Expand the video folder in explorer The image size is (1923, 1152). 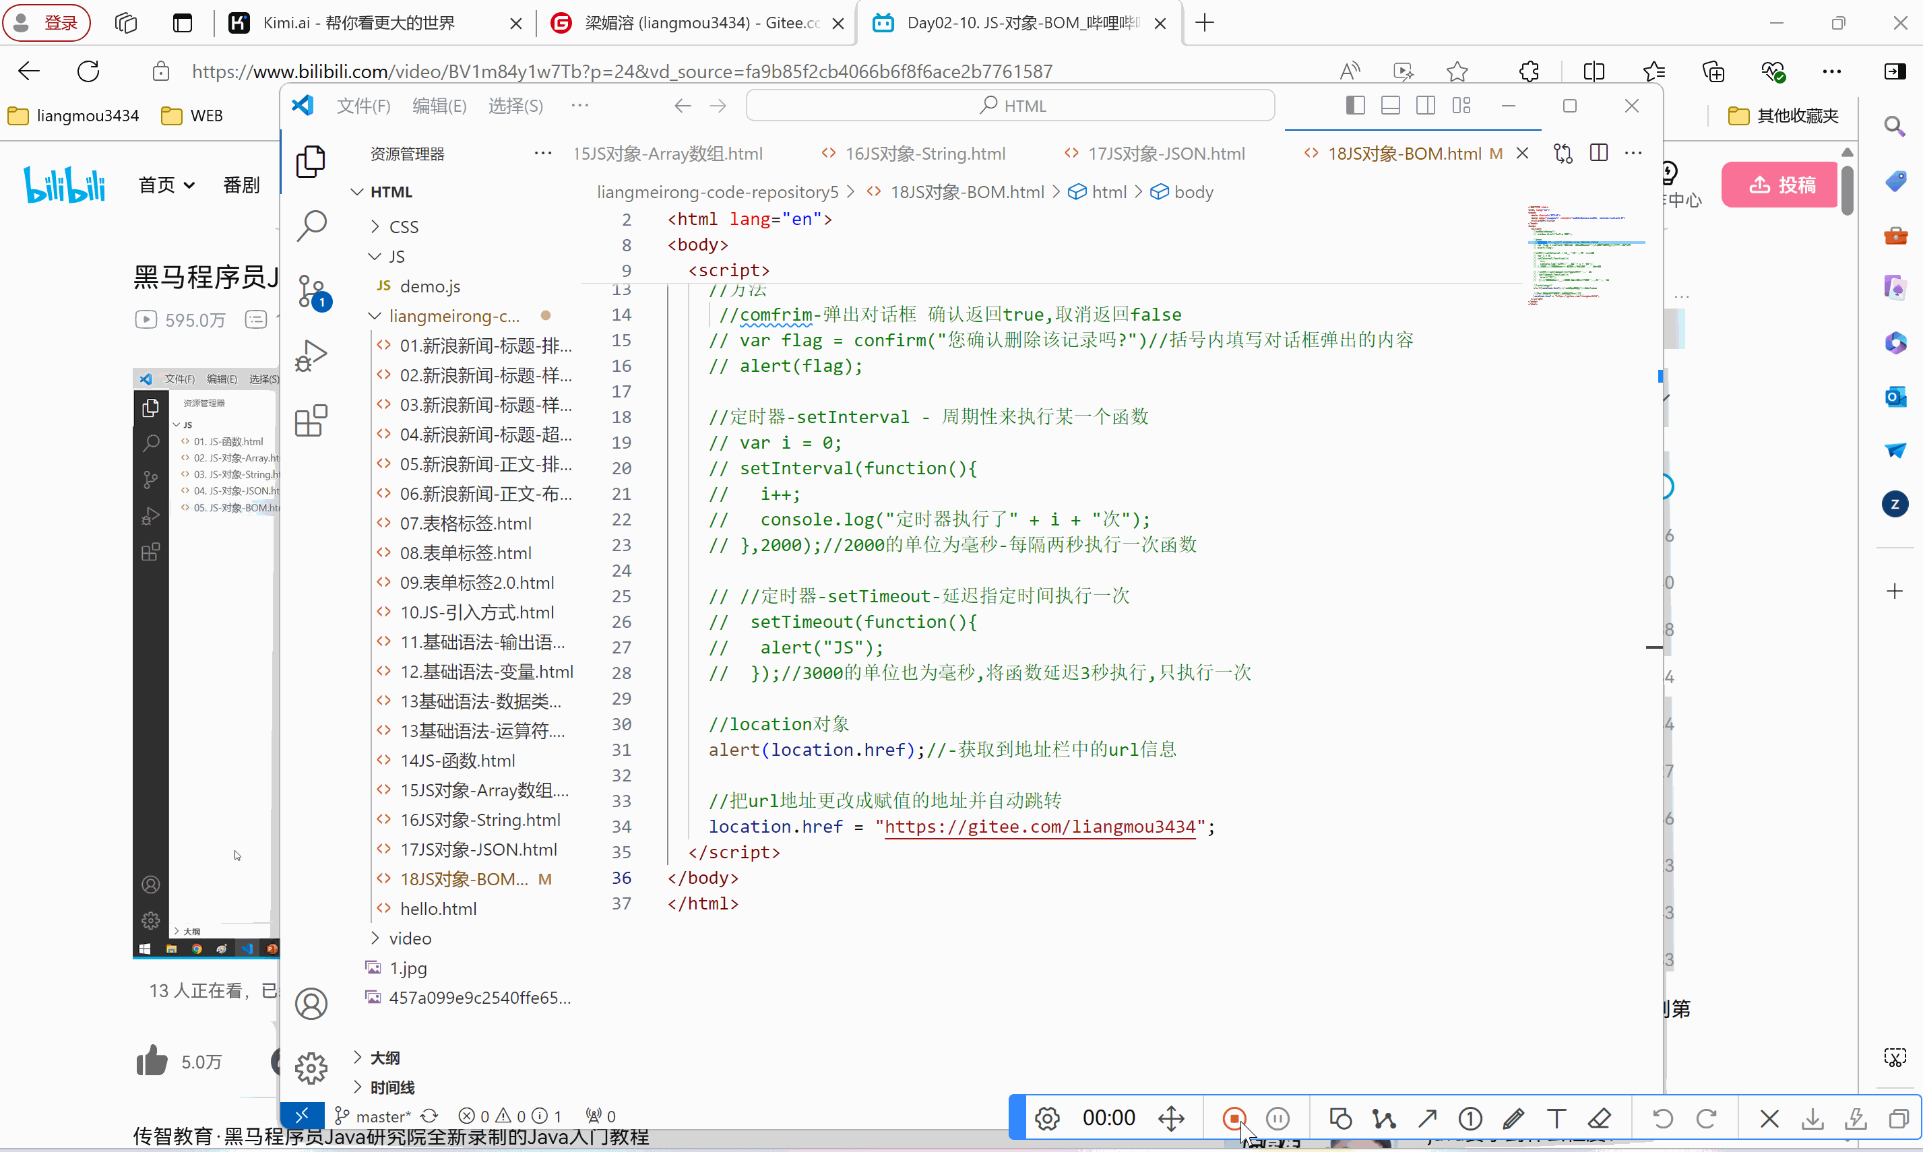[x=409, y=938]
